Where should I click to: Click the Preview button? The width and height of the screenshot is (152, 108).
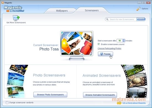[x=105, y=54]
